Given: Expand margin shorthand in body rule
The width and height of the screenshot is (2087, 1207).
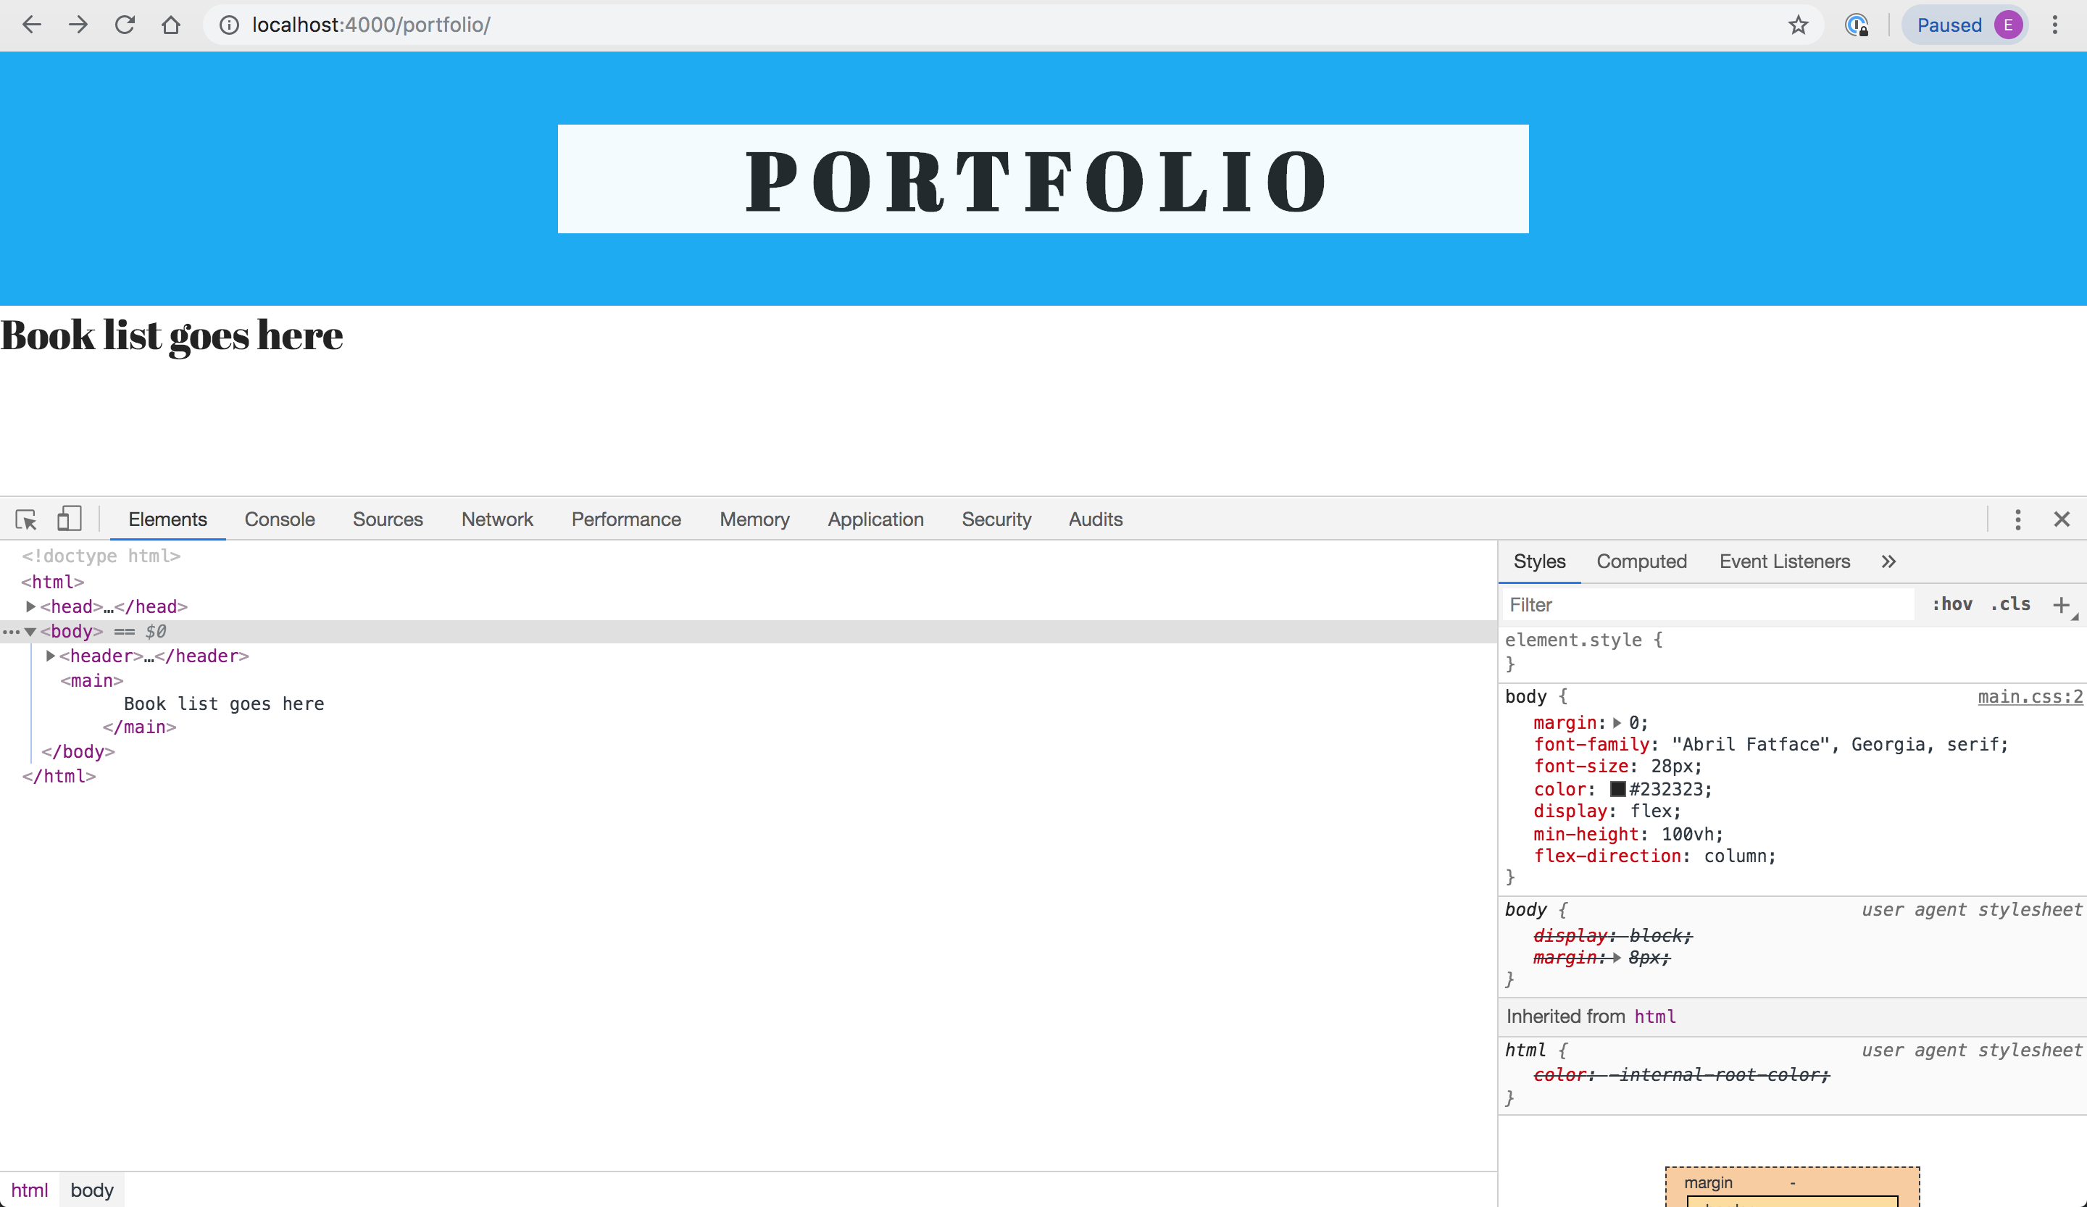Looking at the screenshot, I should 1617,723.
